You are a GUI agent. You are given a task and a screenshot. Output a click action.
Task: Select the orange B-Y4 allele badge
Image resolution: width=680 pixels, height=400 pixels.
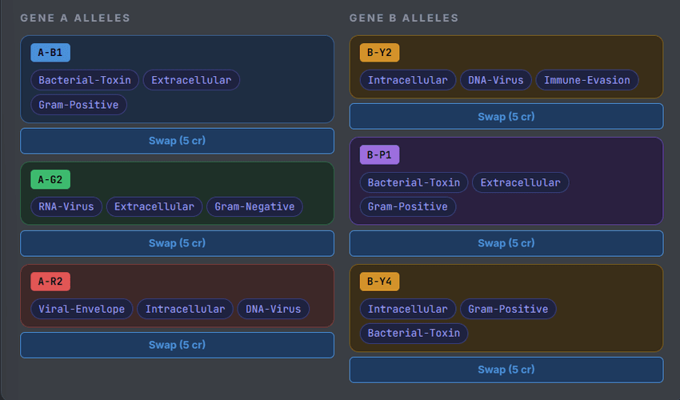(x=379, y=282)
